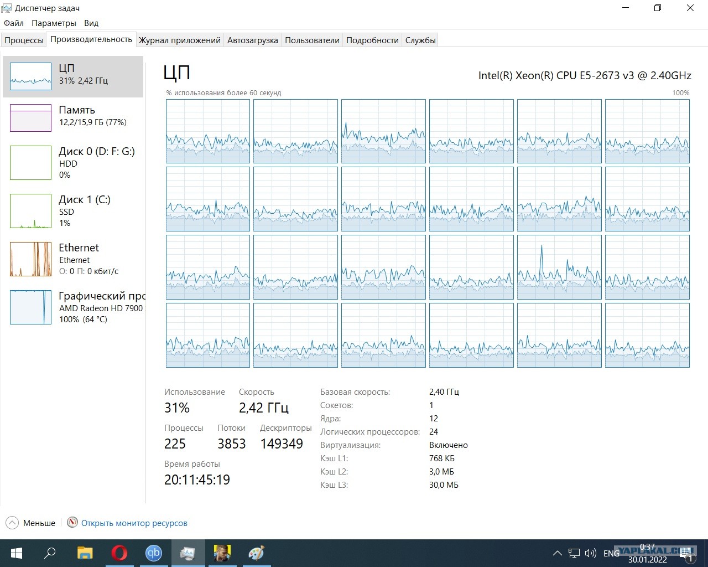Click the Базовая скорость: label
The height and width of the screenshot is (567, 708).
click(355, 392)
